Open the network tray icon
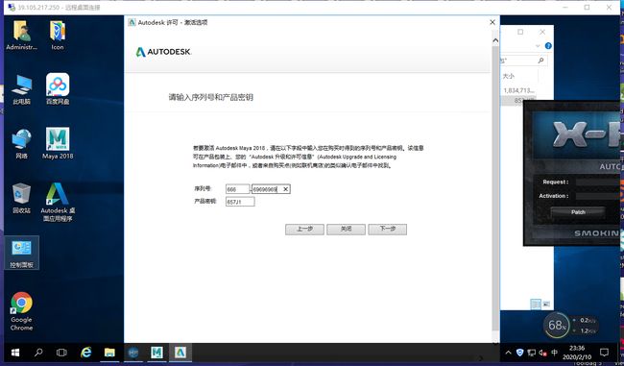 [x=531, y=353]
